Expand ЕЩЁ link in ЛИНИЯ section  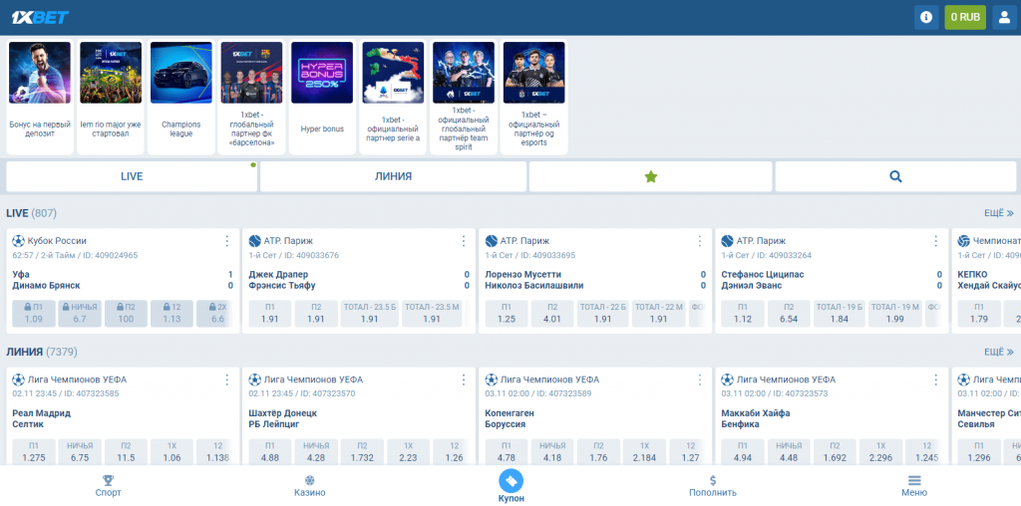998,352
